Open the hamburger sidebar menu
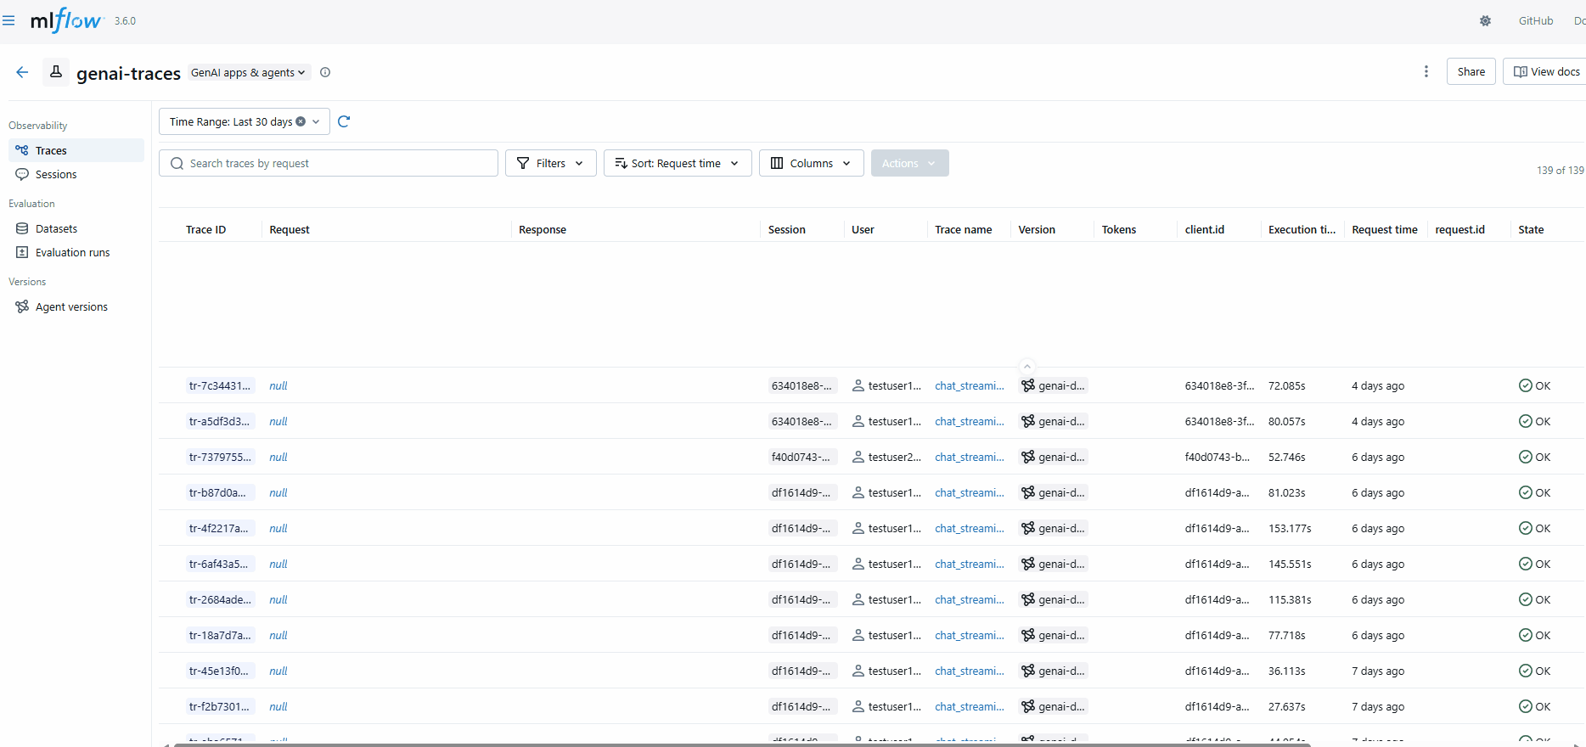The height and width of the screenshot is (747, 1586). point(8,20)
